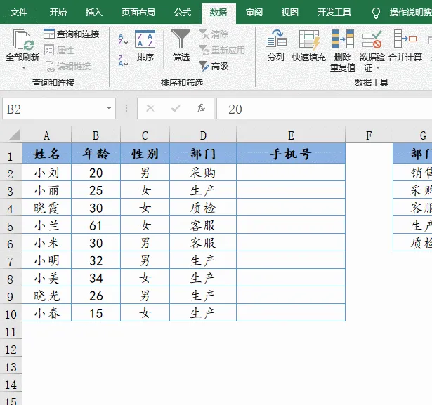
Task: Click empty phone cell E2
Action: pos(291,173)
